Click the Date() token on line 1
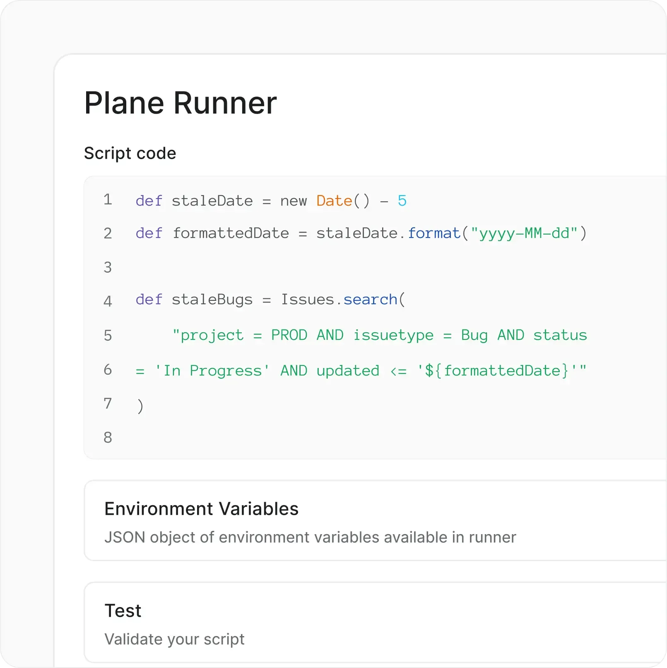The image size is (667, 668). click(343, 201)
